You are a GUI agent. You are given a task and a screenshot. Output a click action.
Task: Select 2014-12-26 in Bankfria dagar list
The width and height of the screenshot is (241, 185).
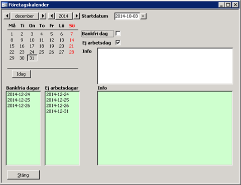19,105
